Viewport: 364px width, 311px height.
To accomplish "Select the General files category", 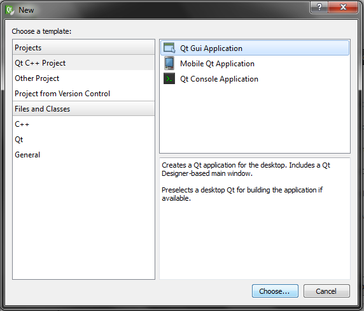I will point(83,155).
